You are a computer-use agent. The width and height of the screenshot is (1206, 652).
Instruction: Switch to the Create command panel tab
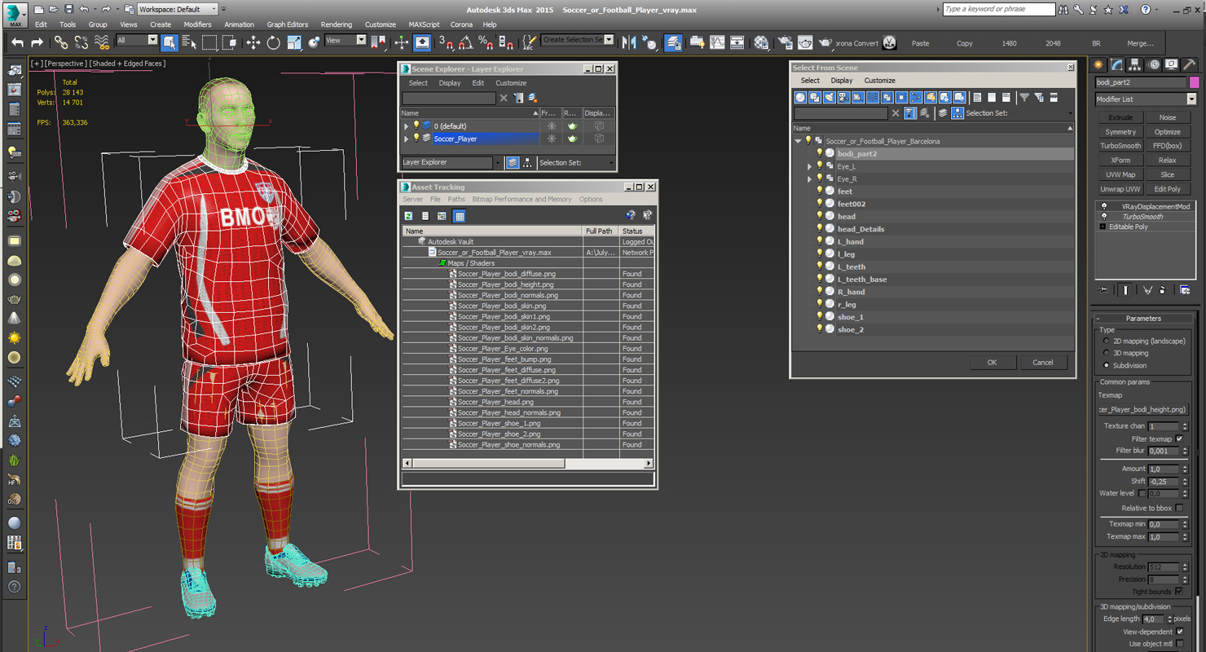tap(1098, 64)
